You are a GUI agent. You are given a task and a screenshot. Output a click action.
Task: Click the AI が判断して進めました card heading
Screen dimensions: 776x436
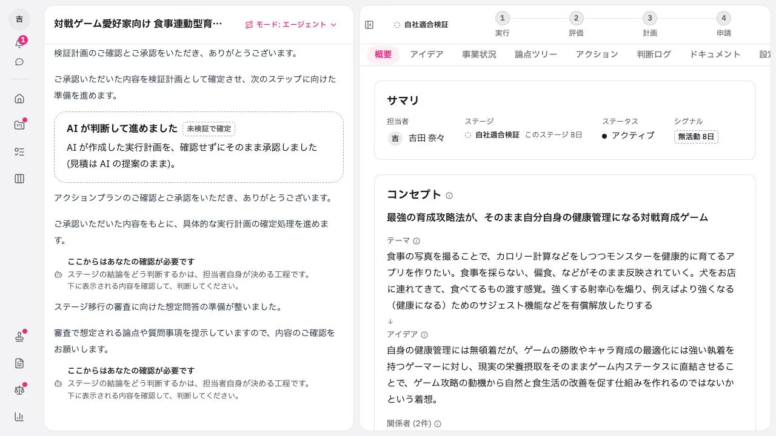pos(122,128)
